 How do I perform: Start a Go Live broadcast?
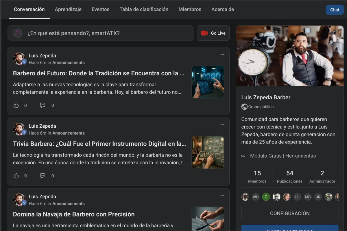[213, 33]
